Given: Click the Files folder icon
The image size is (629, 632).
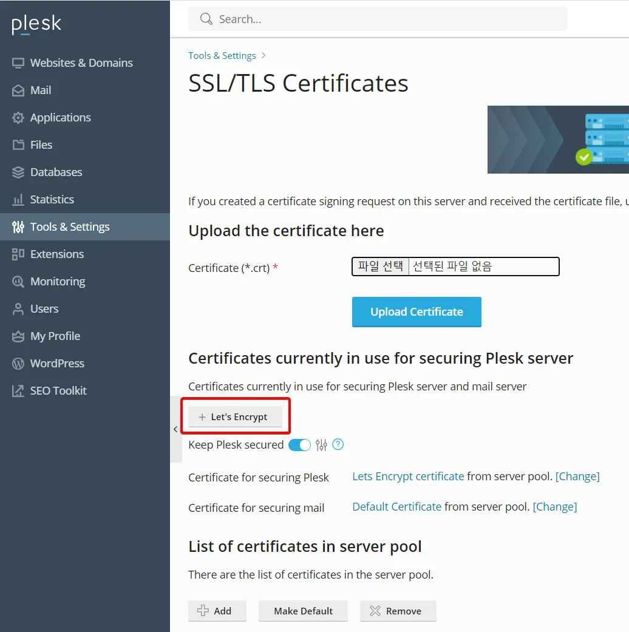Looking at the screenshot, I should click(x=18, y=144).
